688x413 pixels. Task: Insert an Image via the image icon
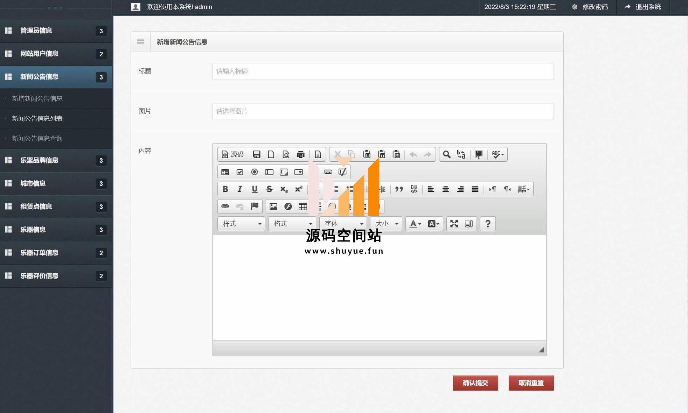[x=273, y=206]
